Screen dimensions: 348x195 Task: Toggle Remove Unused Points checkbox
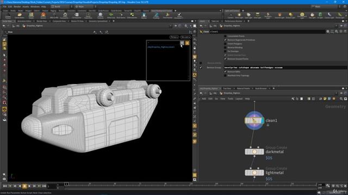225,59
